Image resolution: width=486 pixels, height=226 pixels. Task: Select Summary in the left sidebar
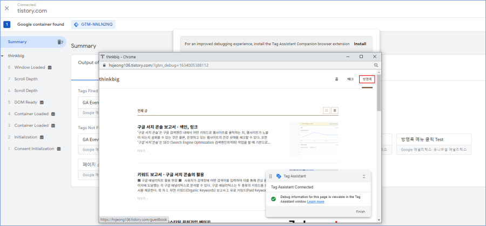(x=17, y=41)
